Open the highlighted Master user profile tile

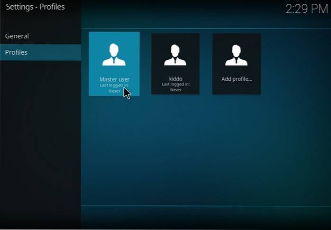(114, 64)
